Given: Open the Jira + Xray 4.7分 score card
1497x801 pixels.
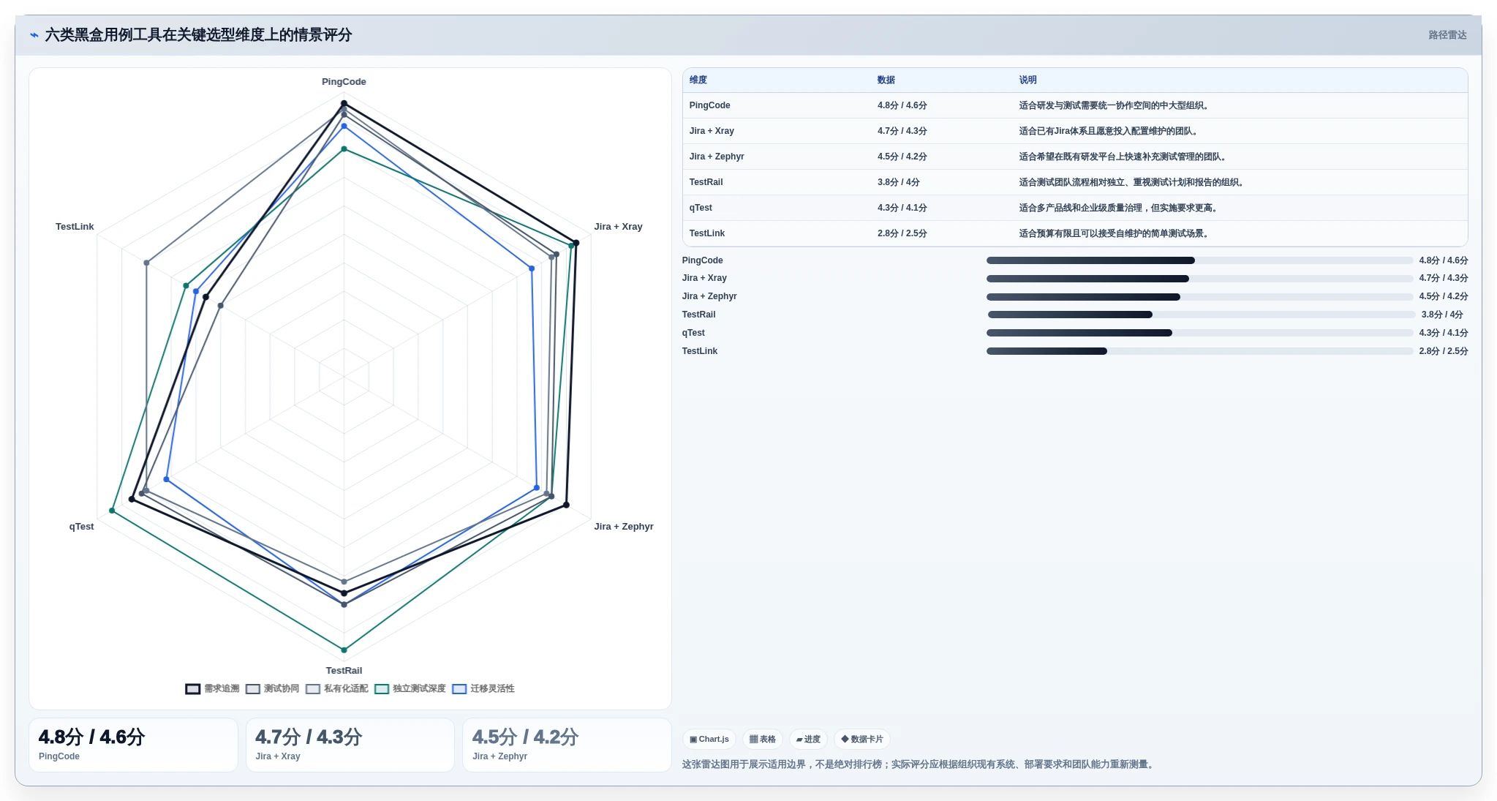Looking at the screenshot, I should [350, 745].
